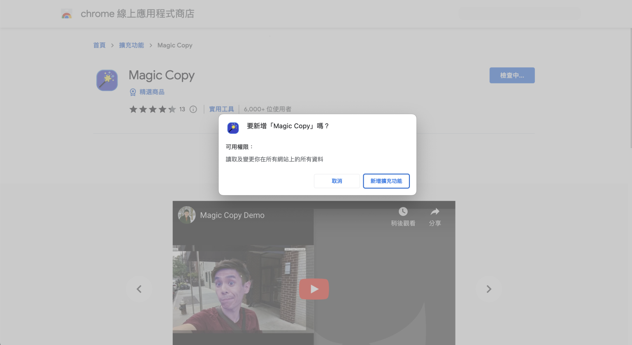Expand the next screenshot with right arrow
Image resolution: width=632 pixels, height=345 pixels.
[488, 289]
